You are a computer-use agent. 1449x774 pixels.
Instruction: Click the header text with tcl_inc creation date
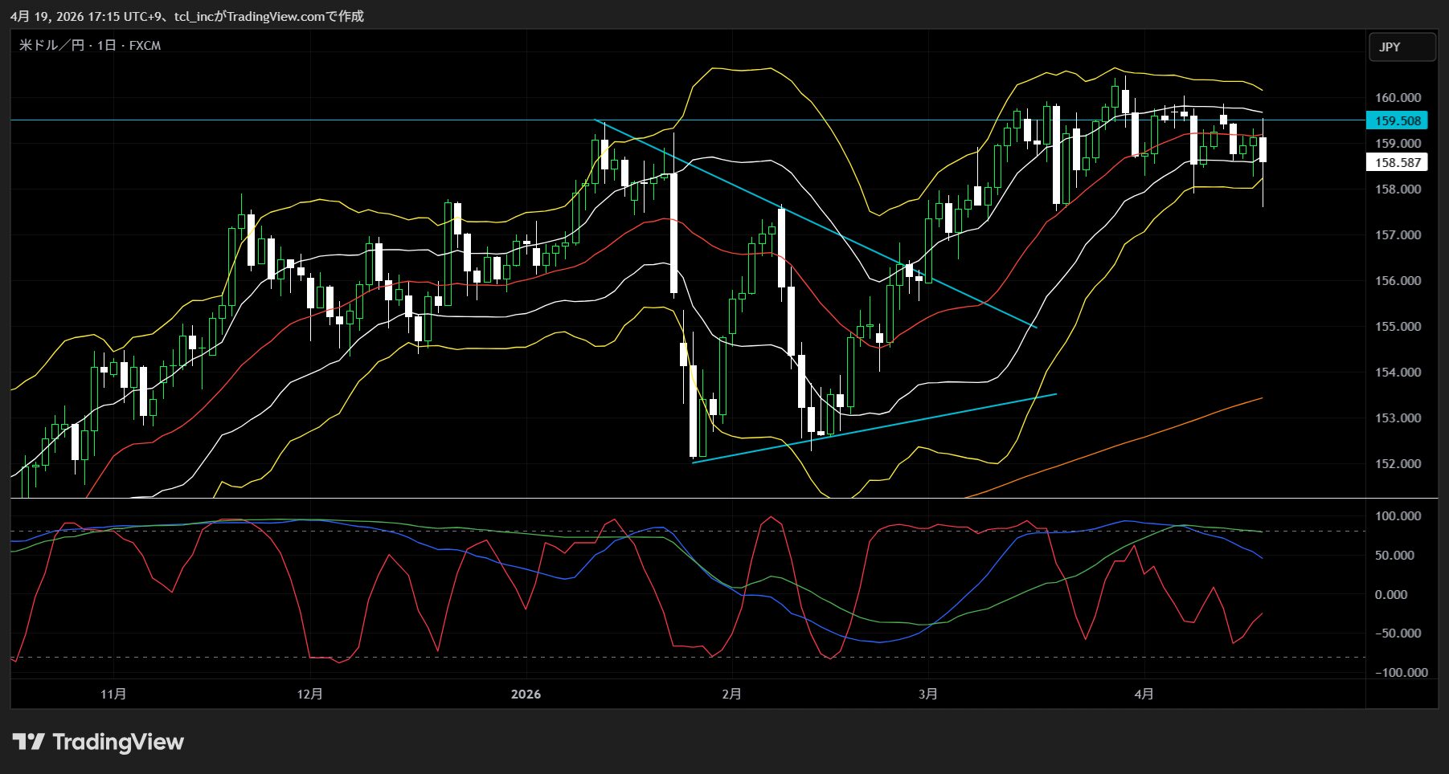click(x=187, y=16)
